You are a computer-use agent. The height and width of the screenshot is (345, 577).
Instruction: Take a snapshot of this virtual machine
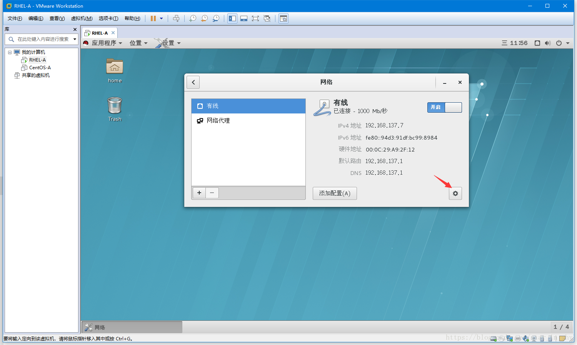click(193, 18)
